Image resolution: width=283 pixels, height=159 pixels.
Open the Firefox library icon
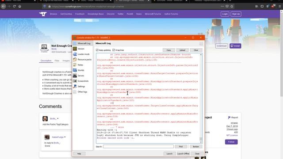(256, 6)
